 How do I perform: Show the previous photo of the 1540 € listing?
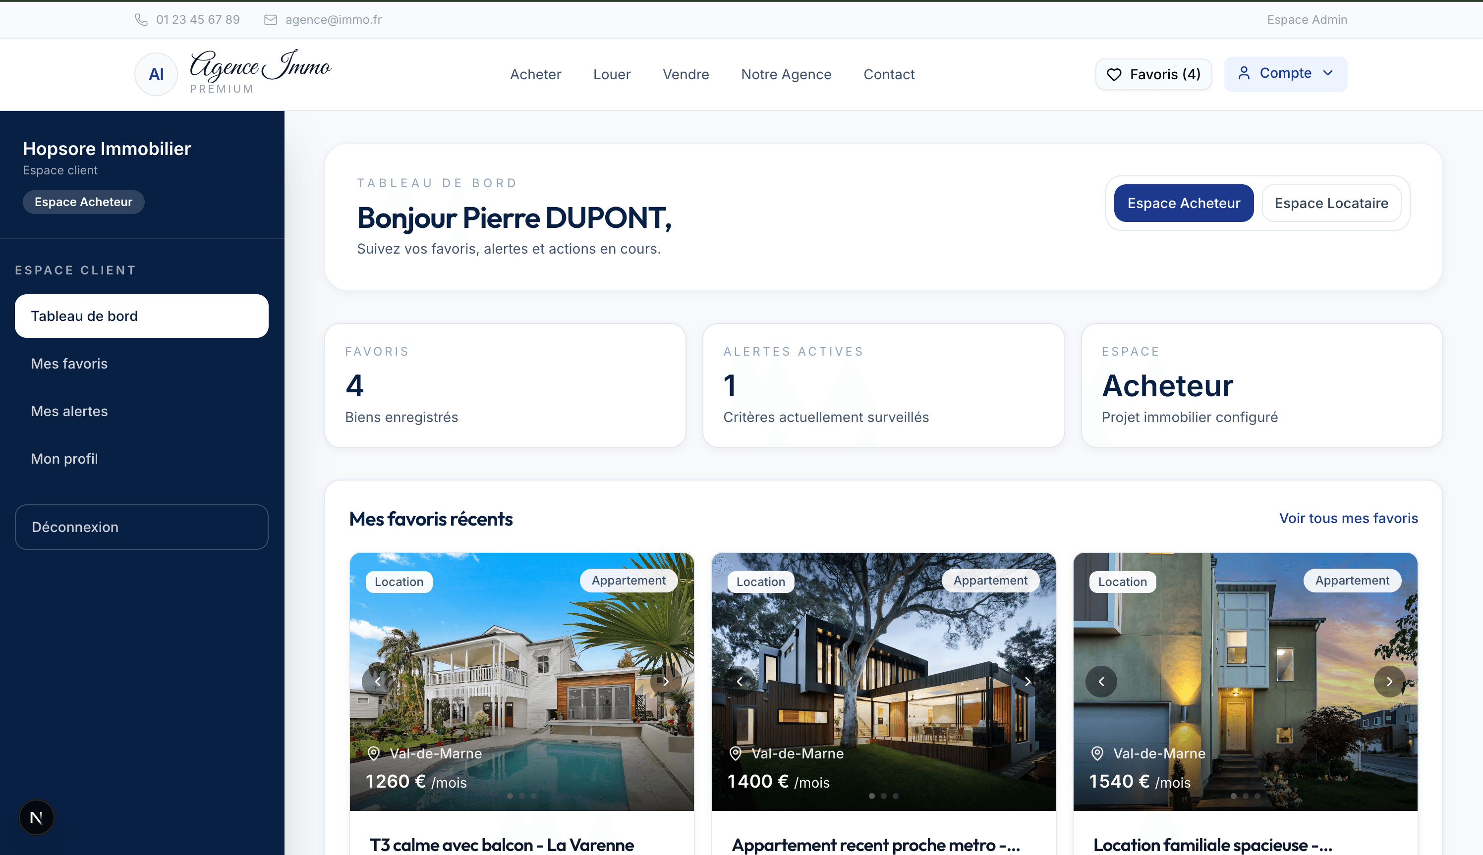(1102, 681)
